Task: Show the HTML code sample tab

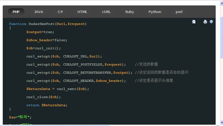Action: coord(82,12)
